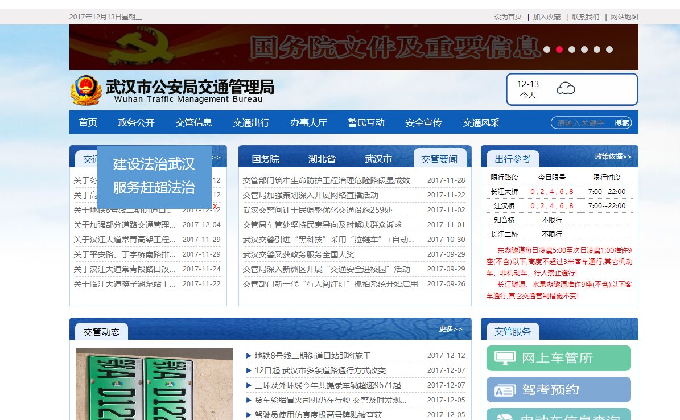Expand the notice list with the >> arrows
The width and height of the screenshot is (680, 420).
tap(216, 157)
